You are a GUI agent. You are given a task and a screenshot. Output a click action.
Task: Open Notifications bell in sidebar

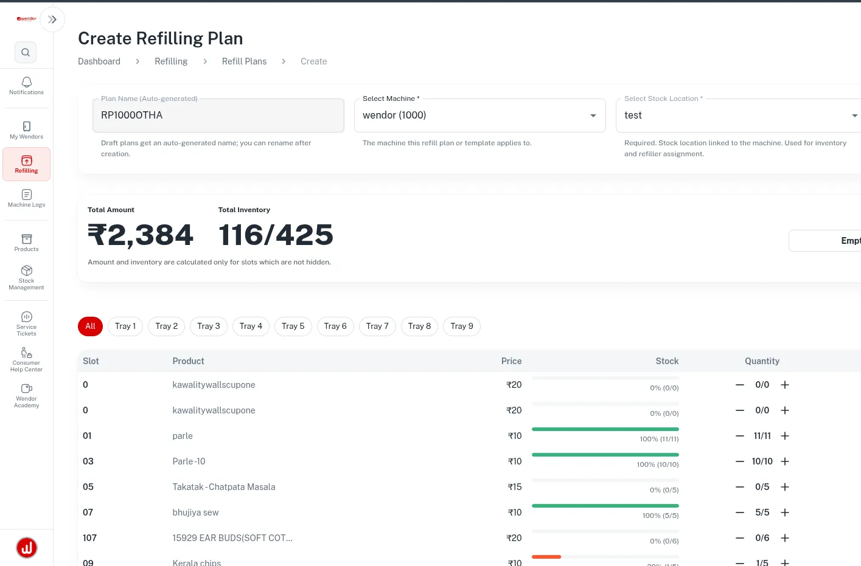pyautogui.click(x=26, y=86)
